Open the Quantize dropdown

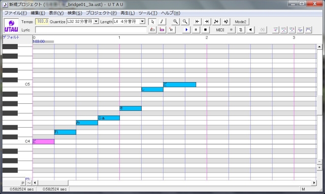coord(96,21)
